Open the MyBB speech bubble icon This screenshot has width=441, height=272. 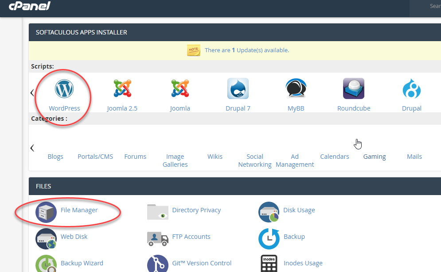pos(296,89)
